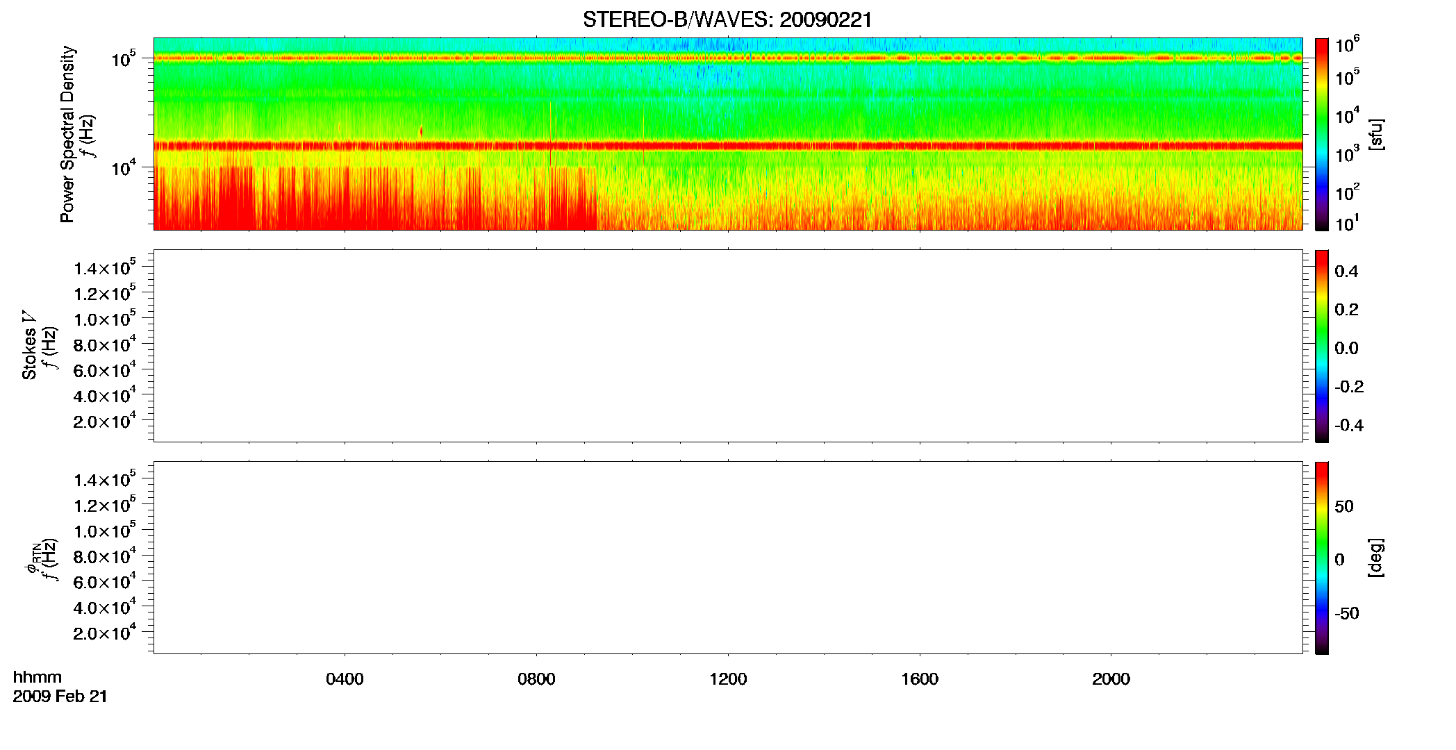Click the hhmm time format label

coord(38,677)
